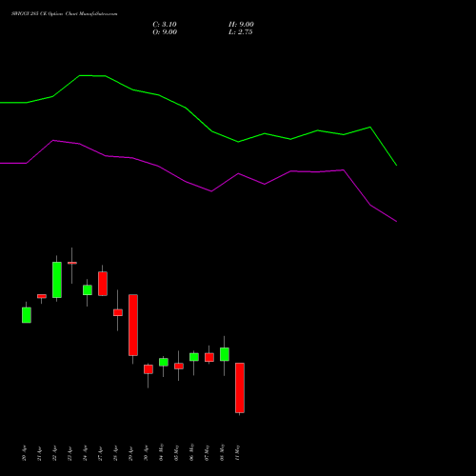Viewport: 476px width, 476px height.
Task: Select the '04 May' date axis label
Action: pyautogui.click(x=162, y=452)
